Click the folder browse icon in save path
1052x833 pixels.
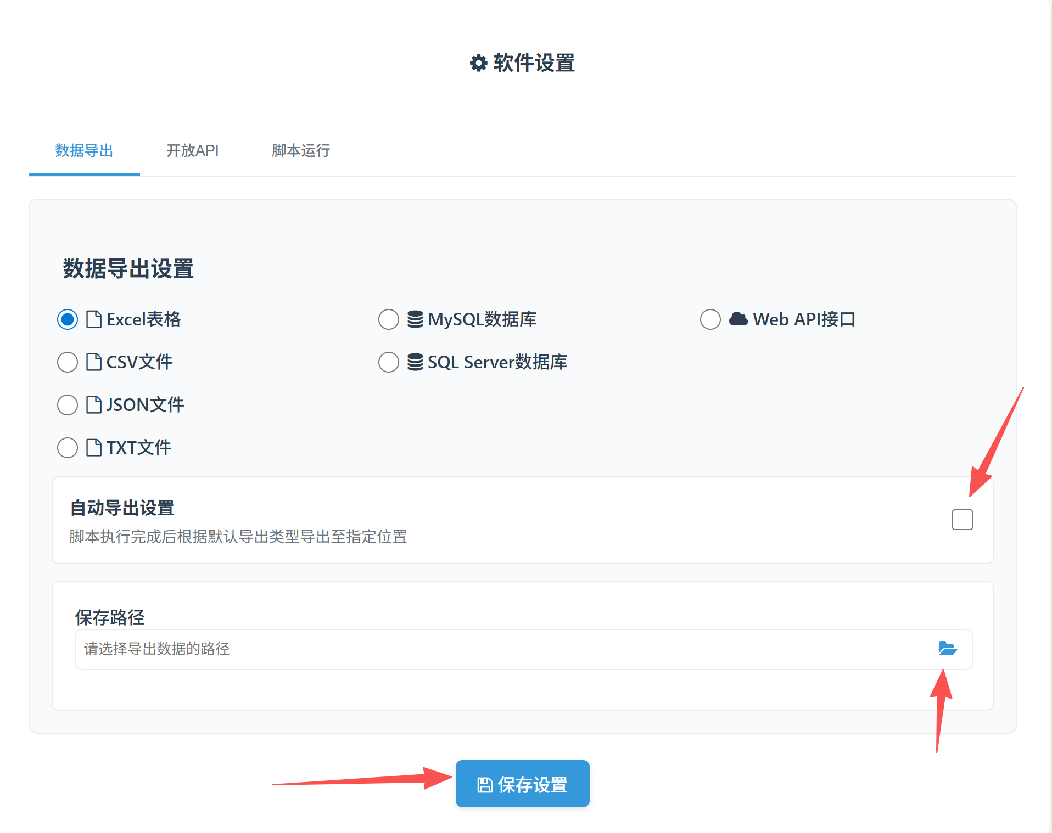(x=947, y=649)
